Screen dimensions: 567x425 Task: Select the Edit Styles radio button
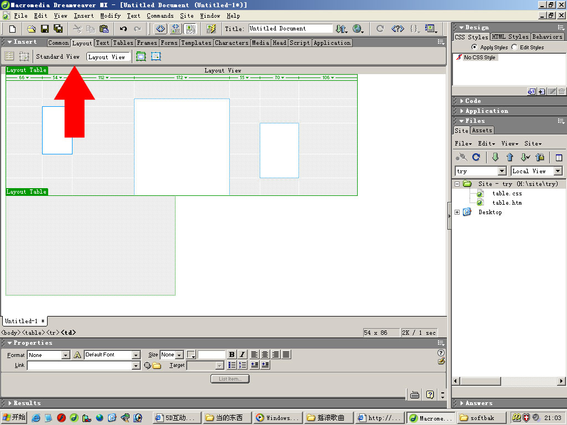click(514, 48)
